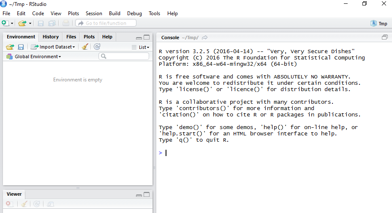Click the RStudio logo in title bar
Image resolution: width=392 pixels, height=213 pixels.
click(x=3, y=4)
